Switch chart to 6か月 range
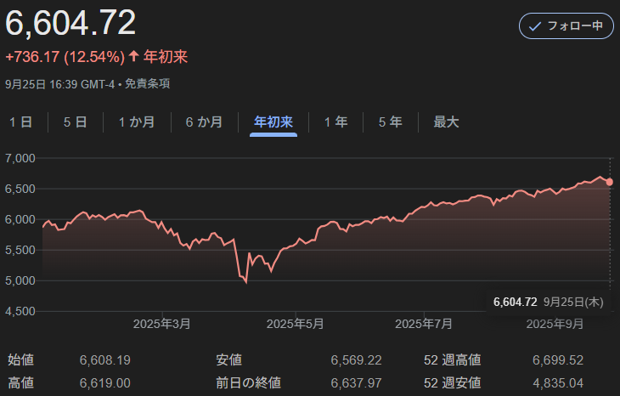This screenshot has width=620, height=396. tap(204, 122)
